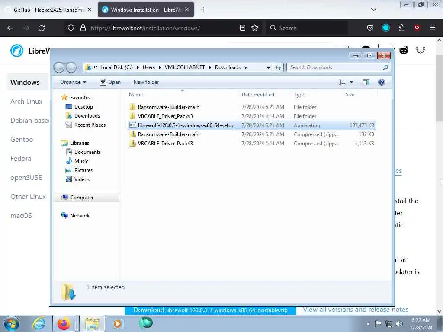Select Users in breadcrumb path
The width and height of the screenshot is (443, 332).
pos(149,67)
